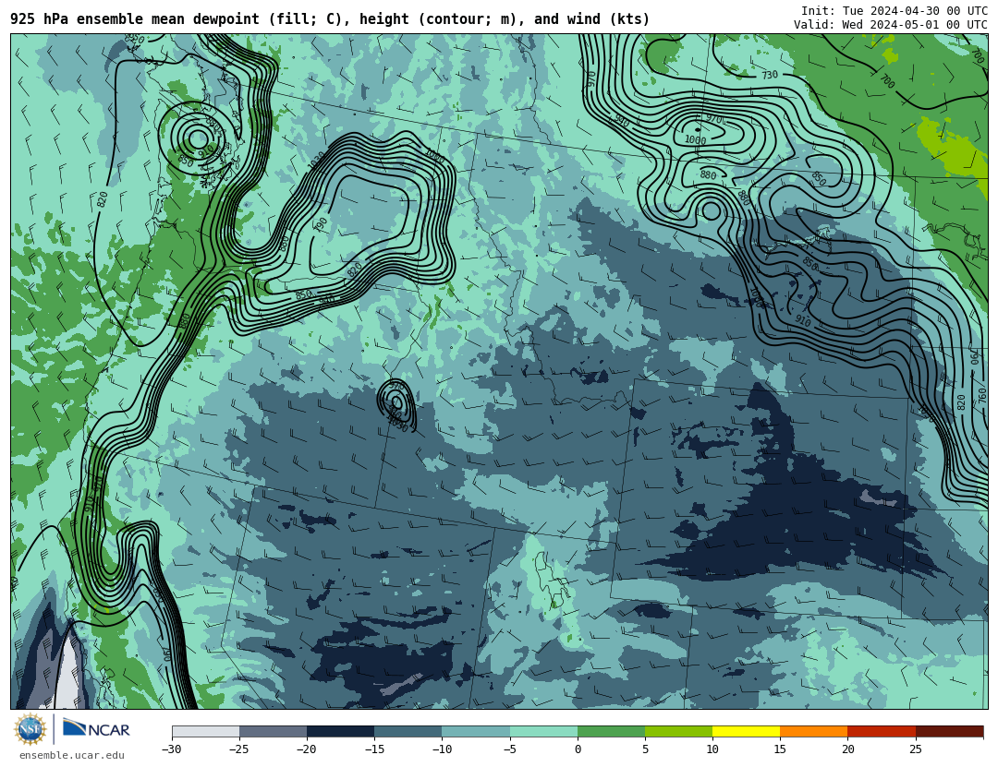This screenshot has width=998, height=767.
Task: Click the 'Valid: Wed 2024-05-01 00 UTC' text
Action: click(891, 25)
